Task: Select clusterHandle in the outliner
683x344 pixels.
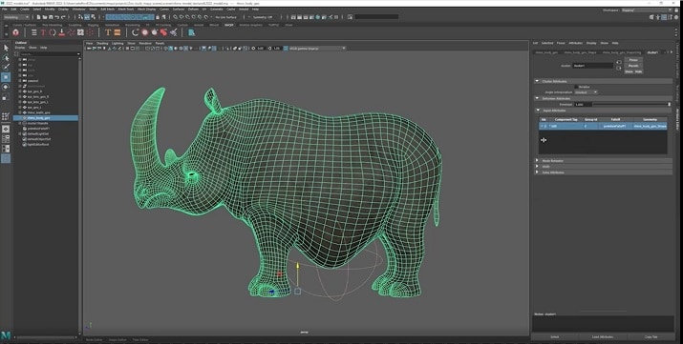Action: point(38,123)
